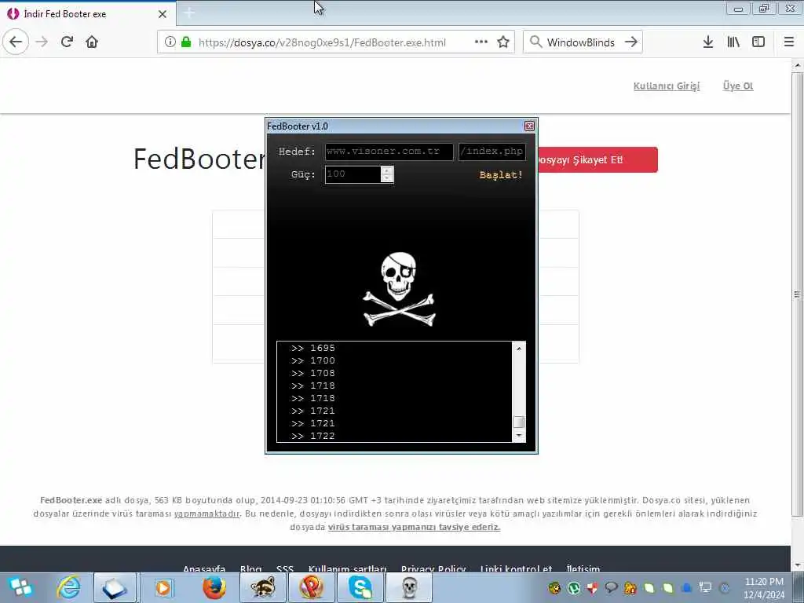
Task: Click the browser page vertical scrollbar thumb
Action: click(798, 294)
